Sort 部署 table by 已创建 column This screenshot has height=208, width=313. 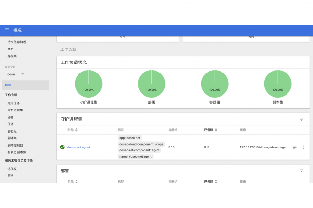(x=210, y=182)
